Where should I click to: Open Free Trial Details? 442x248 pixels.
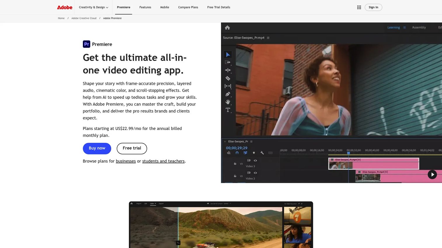point(219,7)
